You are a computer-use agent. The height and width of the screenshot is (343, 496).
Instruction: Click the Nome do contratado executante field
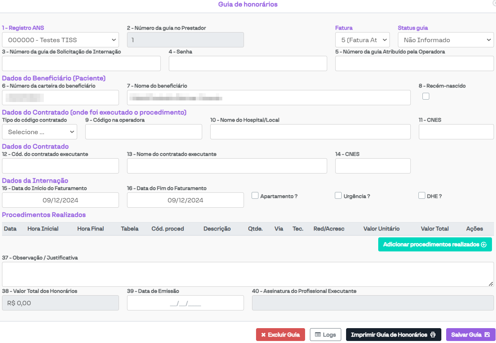point(227,166)
